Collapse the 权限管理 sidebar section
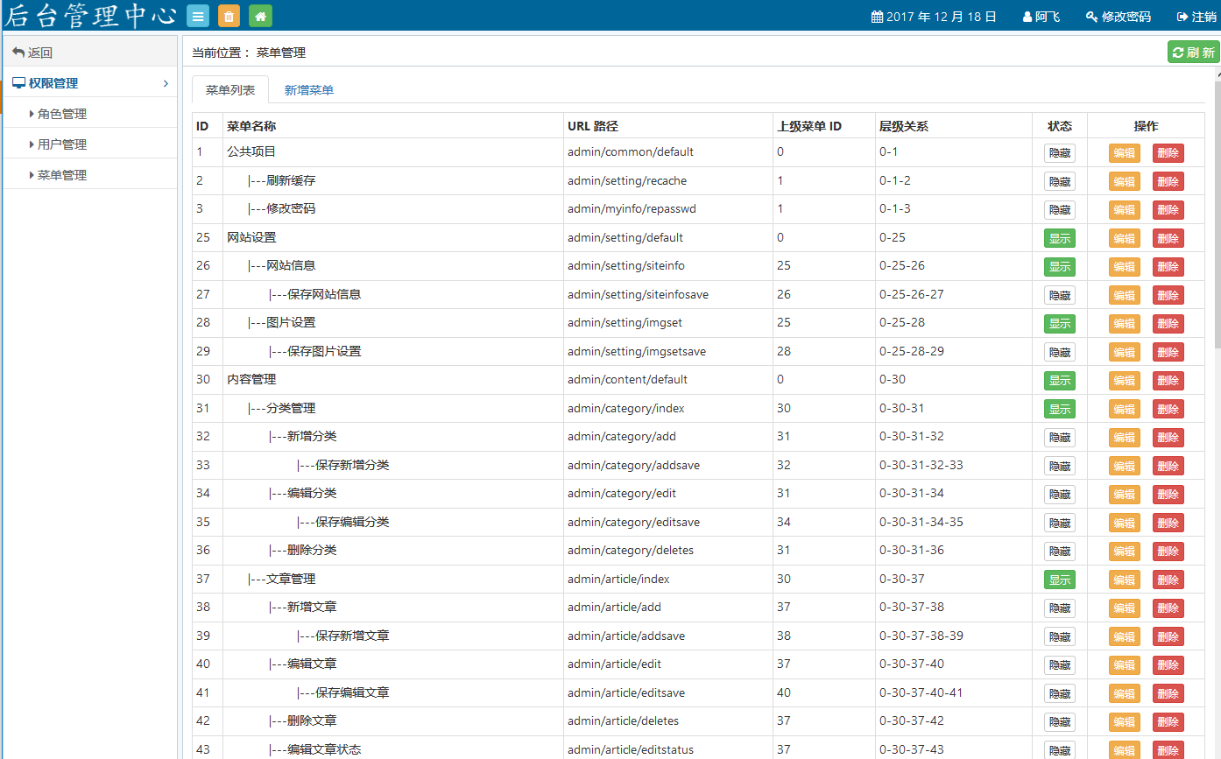This screenshot has height=759, width=1221. (166, 83)
